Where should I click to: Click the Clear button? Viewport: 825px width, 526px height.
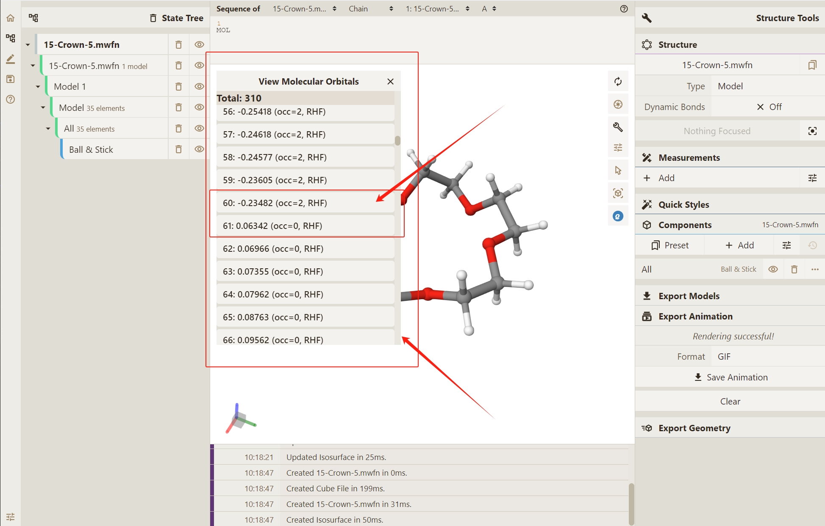pyautogui.click(x=730, y=402)
